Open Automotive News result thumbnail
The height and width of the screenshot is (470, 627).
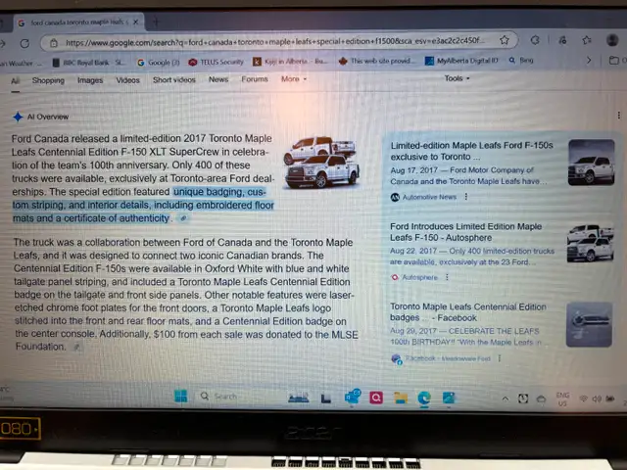pos(591,163)
